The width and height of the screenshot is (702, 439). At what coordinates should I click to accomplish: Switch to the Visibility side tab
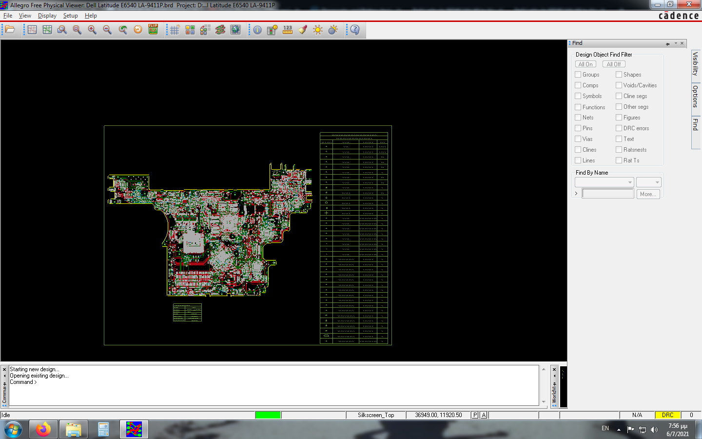[696, 64]
